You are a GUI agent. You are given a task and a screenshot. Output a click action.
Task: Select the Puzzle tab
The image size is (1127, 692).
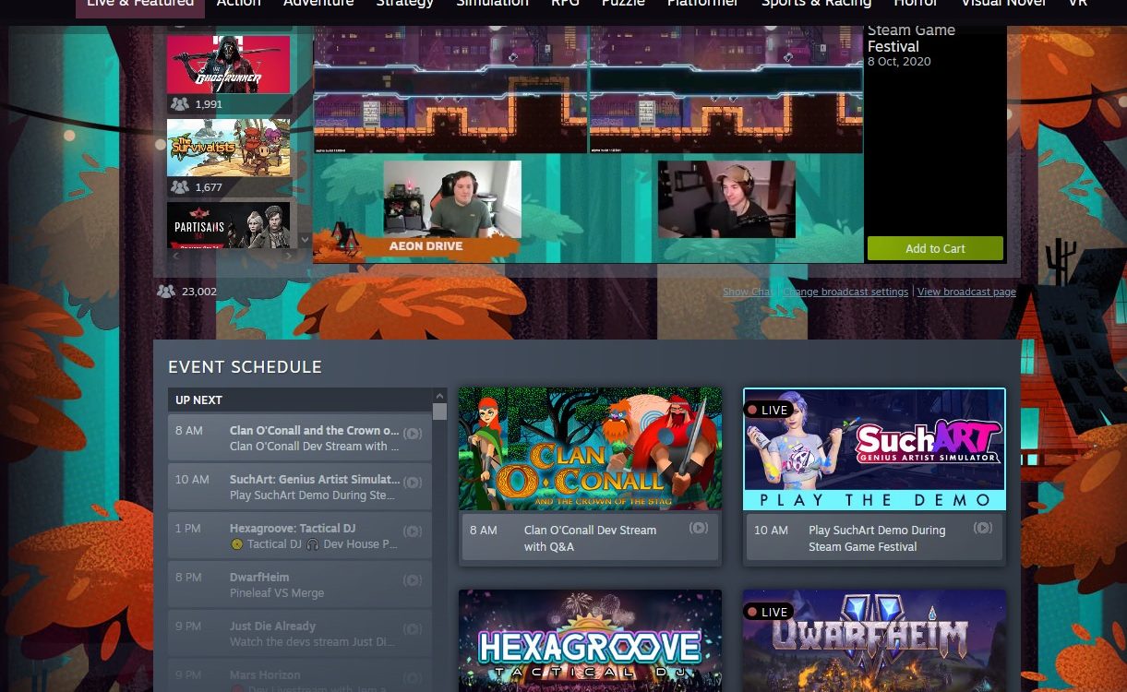pyautogui.click(x=623, y=3)
